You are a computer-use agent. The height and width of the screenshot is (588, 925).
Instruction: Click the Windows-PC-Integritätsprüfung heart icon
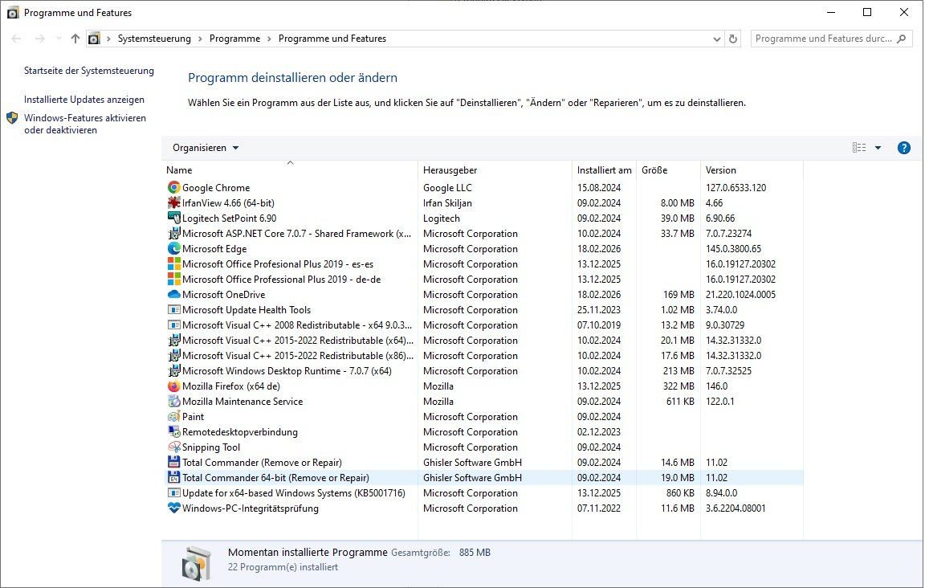coord(174,508)
